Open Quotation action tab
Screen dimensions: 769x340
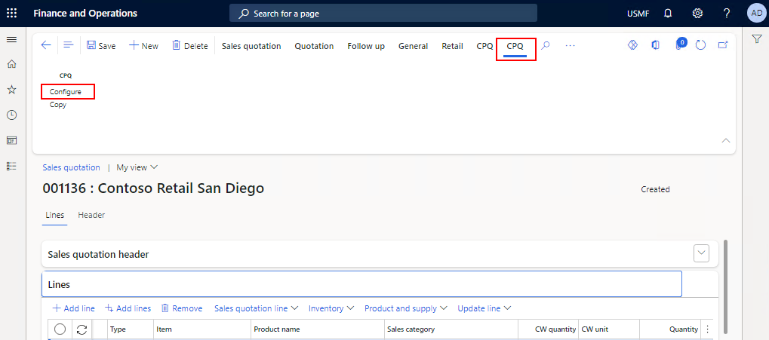[x=314, y=46]
